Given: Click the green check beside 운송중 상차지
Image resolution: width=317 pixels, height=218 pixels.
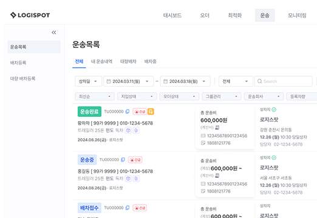Looking at the screenshot, I should [x=274, y=157].
